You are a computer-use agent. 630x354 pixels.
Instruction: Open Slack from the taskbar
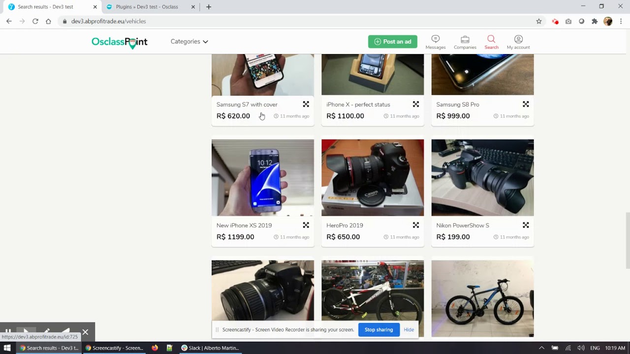tap(210, 348)
